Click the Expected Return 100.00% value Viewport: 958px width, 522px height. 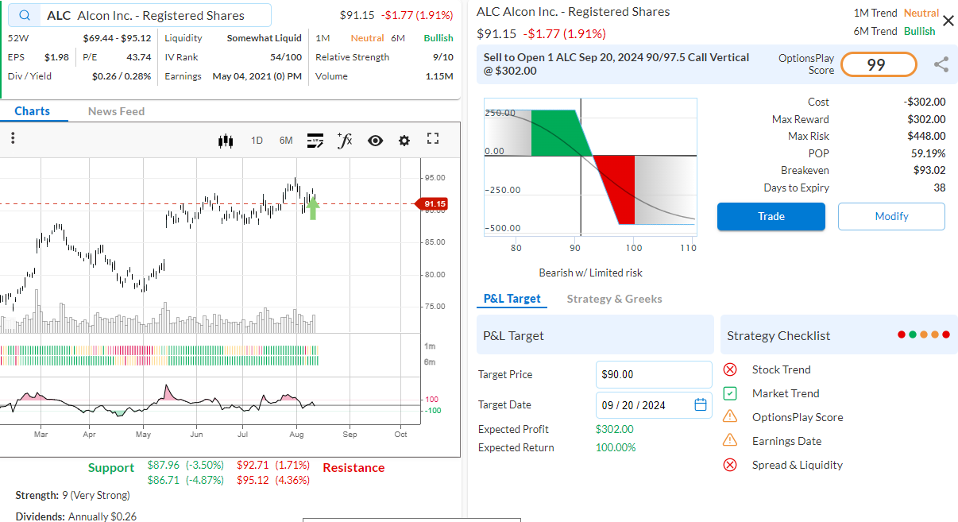coord(616,447)
